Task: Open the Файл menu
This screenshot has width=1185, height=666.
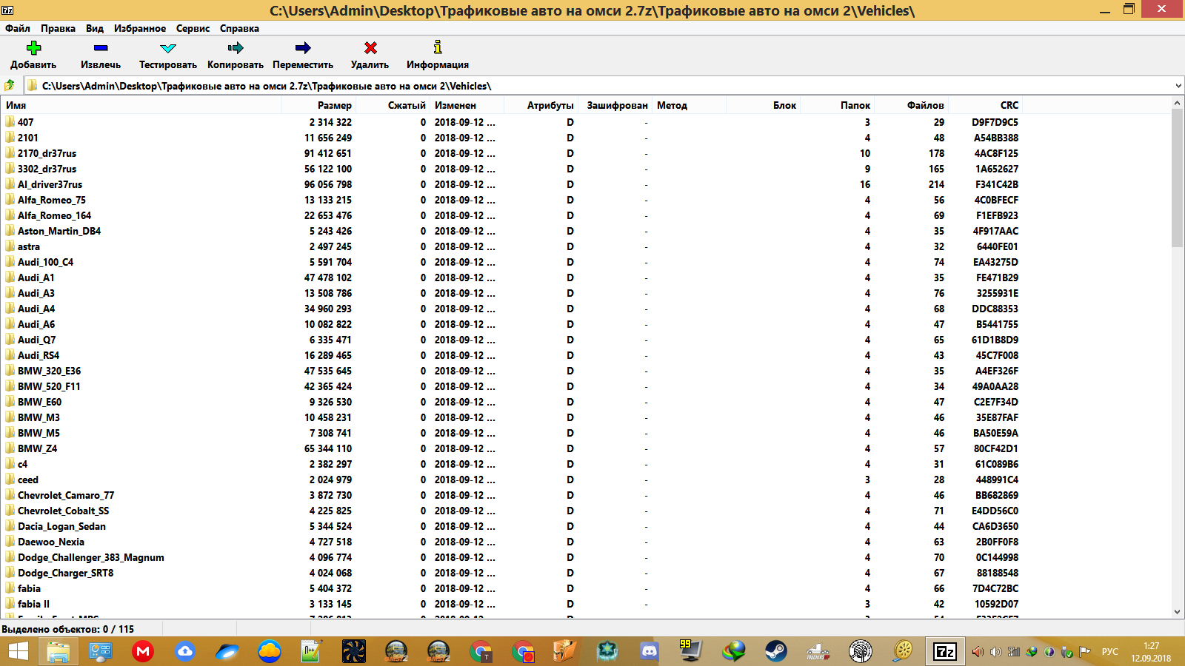Action: [x=18, y=28]
